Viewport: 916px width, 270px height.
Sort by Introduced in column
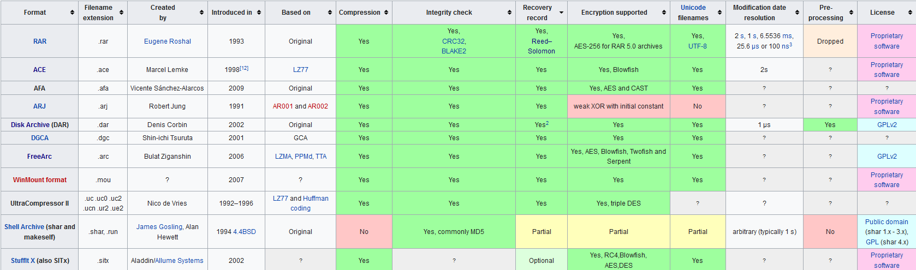tap(259, 13)
